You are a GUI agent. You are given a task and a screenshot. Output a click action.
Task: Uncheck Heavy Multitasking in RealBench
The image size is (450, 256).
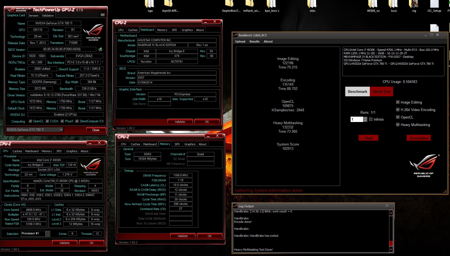pos(398,125)
